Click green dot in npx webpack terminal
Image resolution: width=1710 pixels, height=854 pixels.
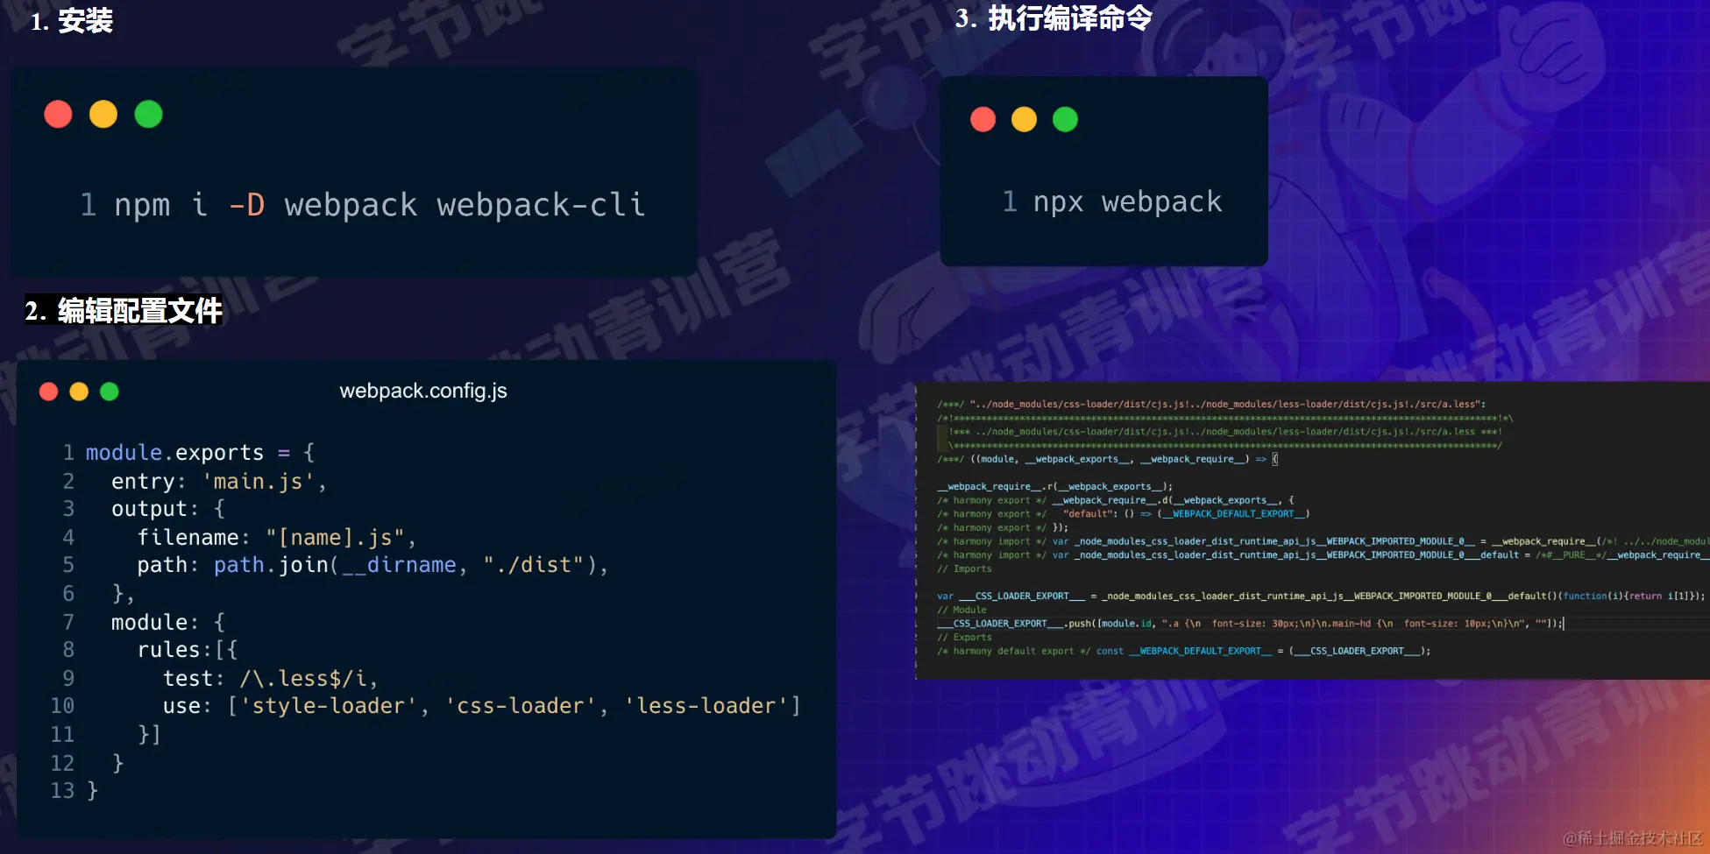[1065, 119]
